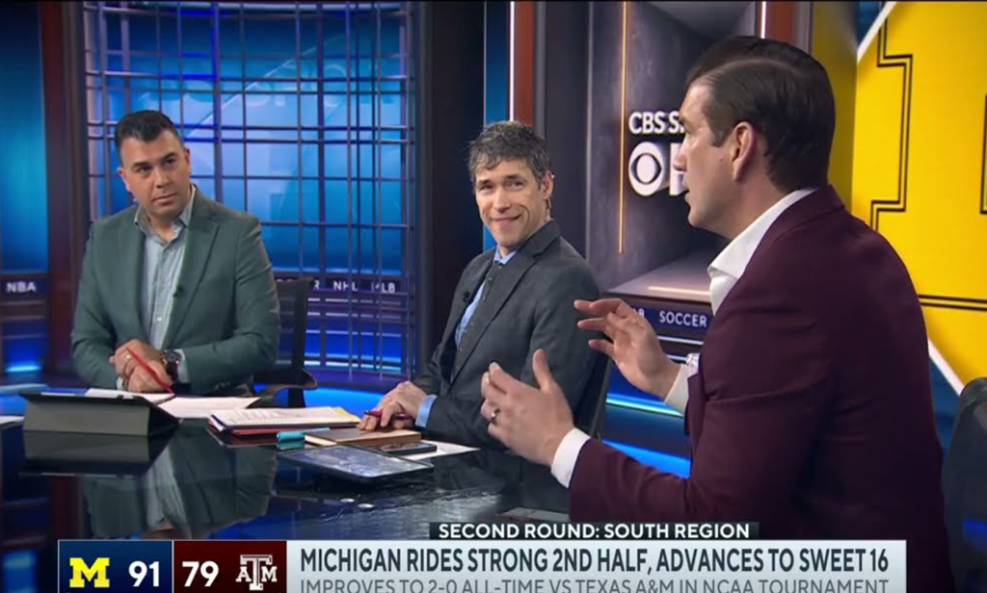987x593 pixels.
Task: Click the 'Second Round: South Region' banner
Action: 594,530
